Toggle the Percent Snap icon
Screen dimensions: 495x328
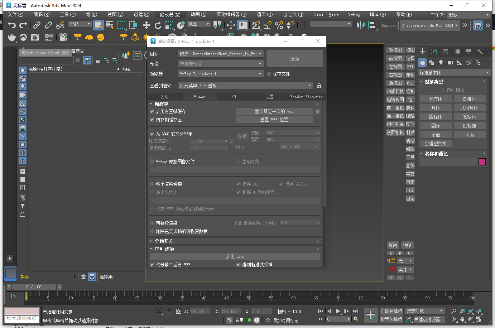279,25
